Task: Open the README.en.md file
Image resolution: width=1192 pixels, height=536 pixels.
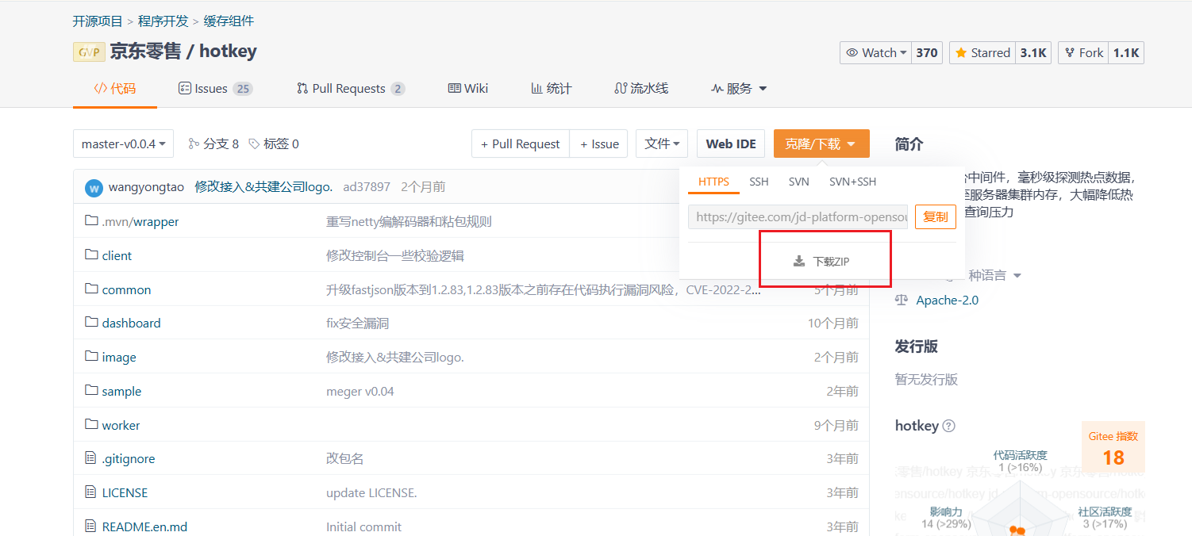Action: (144, 526)
